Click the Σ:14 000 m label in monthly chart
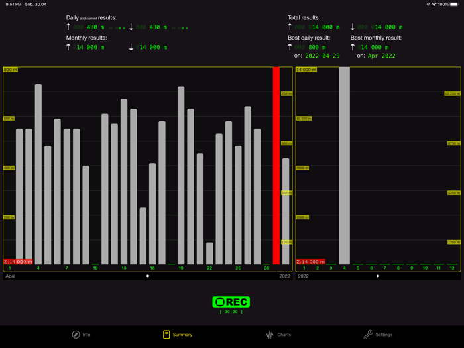 click(x=18, y=262)
